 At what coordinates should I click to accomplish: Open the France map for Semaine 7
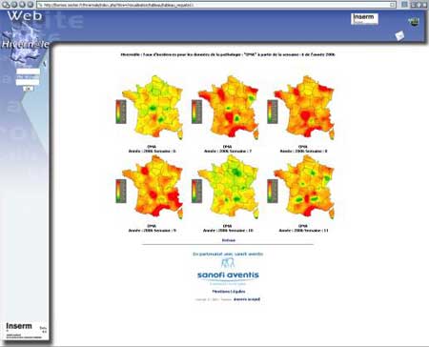[x=229, y=108]
